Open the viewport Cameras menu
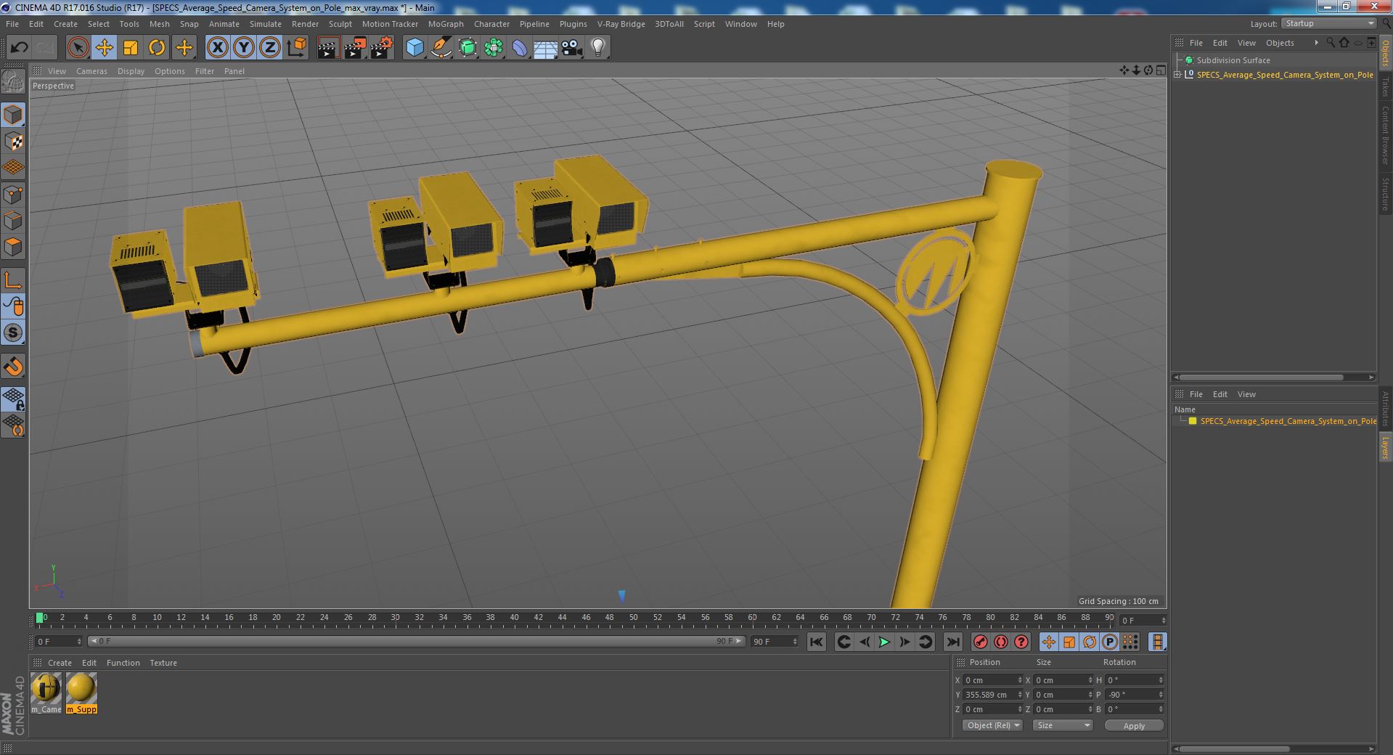The height and width of the screenshot is (755, 1393). (91, 71)
